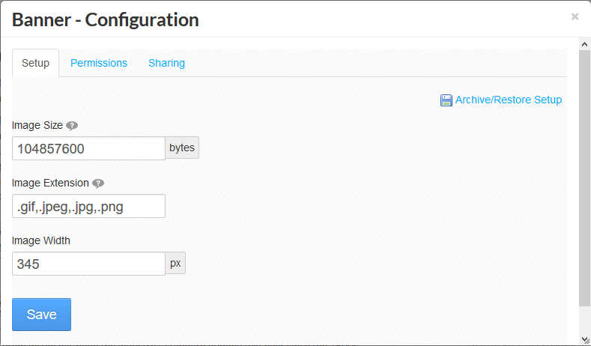Select the Image Width text box
The image size is (591, 346).
(88, 264)
